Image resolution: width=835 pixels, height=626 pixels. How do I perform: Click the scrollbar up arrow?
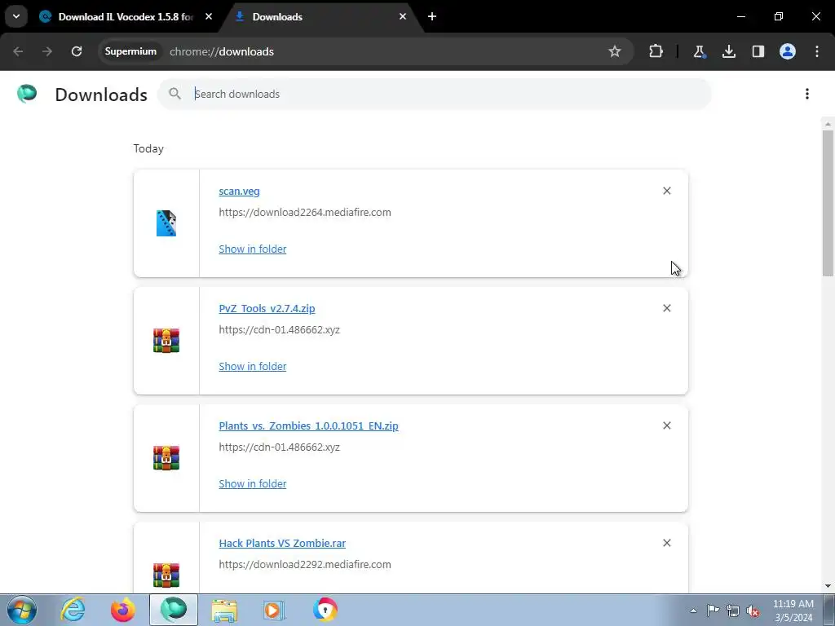pyautogui.click(x=828, y=124)
